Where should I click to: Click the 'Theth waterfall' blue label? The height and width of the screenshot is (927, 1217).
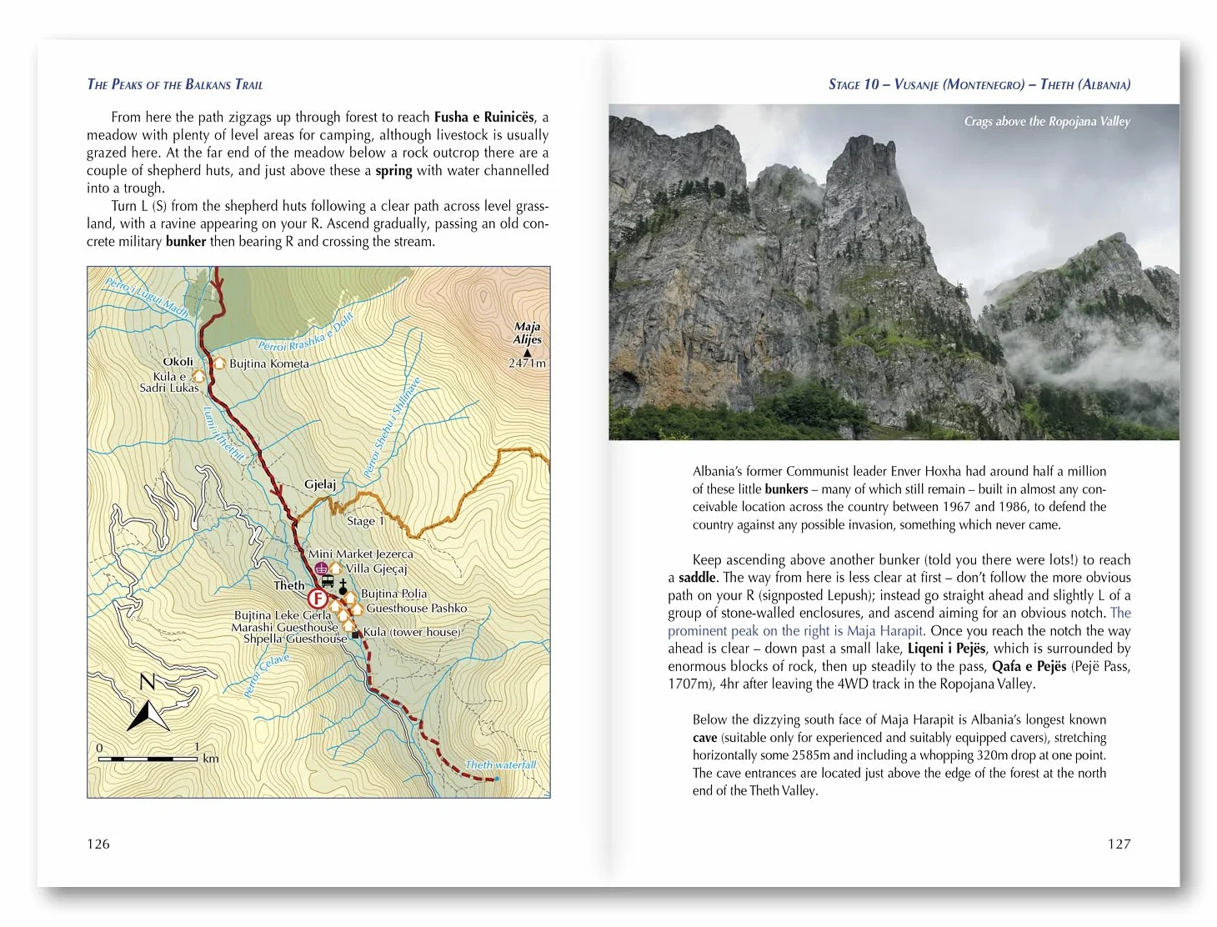500,764
